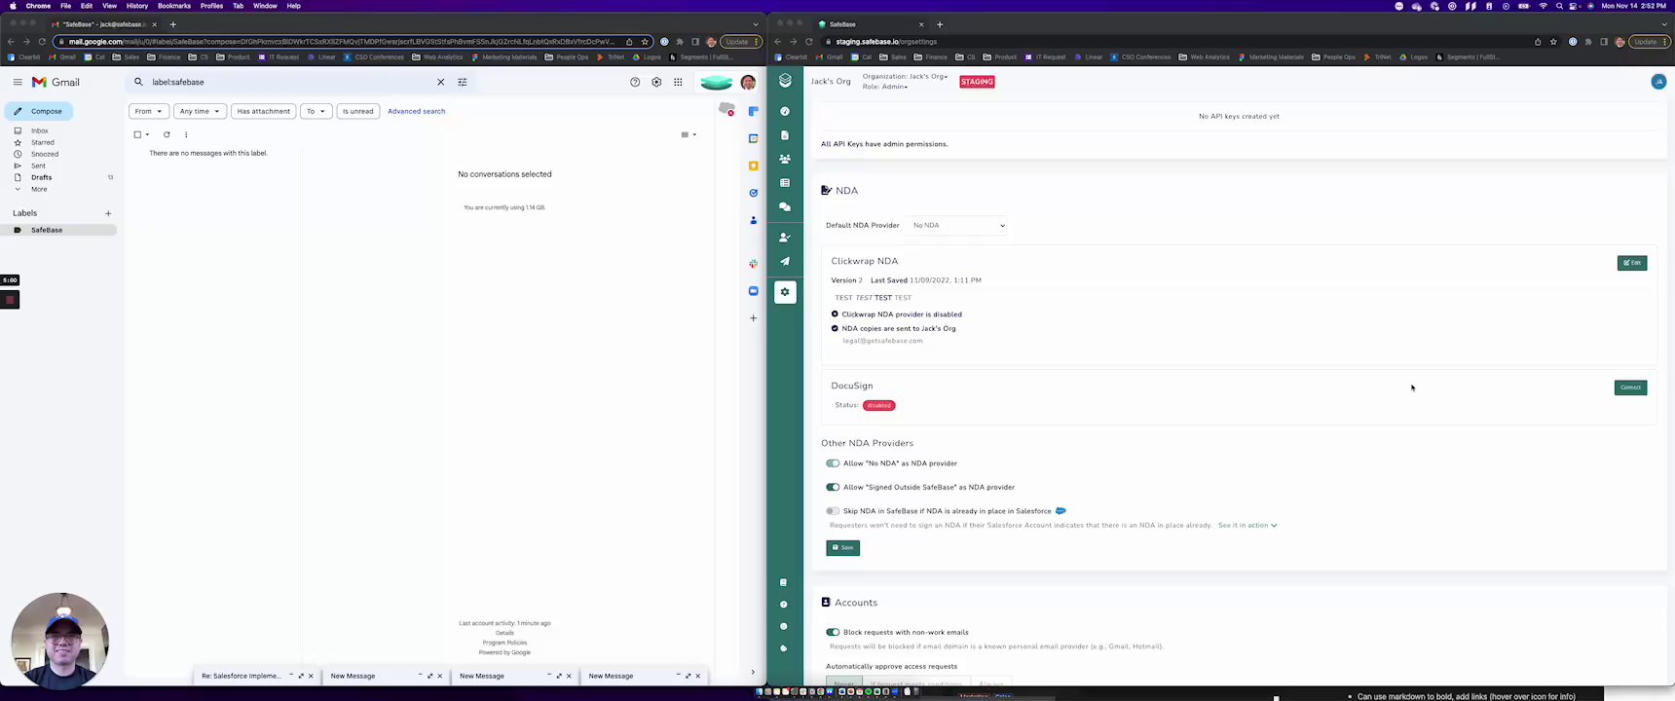Toggle Allow "No NDA" as NDA provider
The height and width of the screenshot is (701, 1675).
[833, 463]
